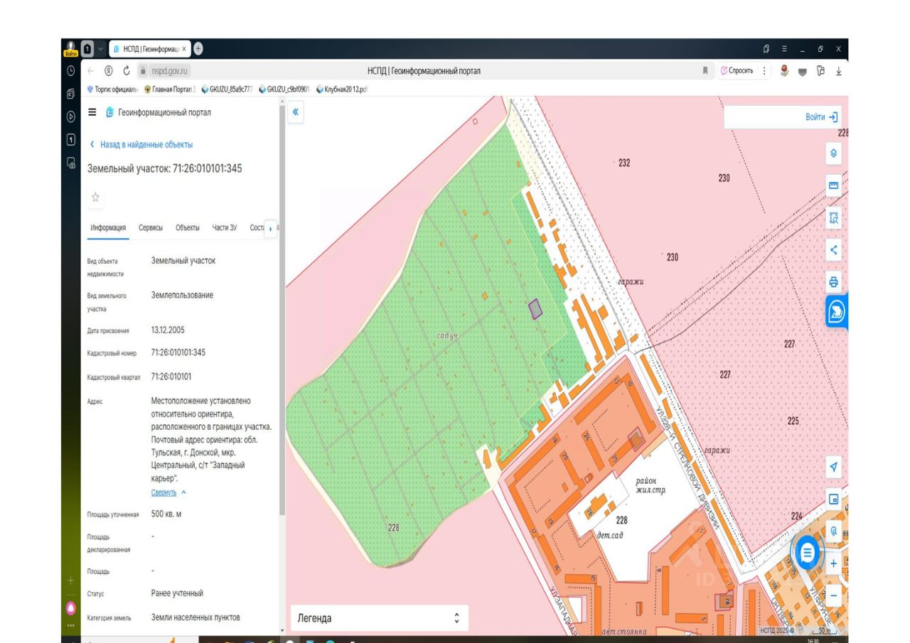Select the 500 кв. м area value
This screenshot has height=643, width=910.
(166, 514)
